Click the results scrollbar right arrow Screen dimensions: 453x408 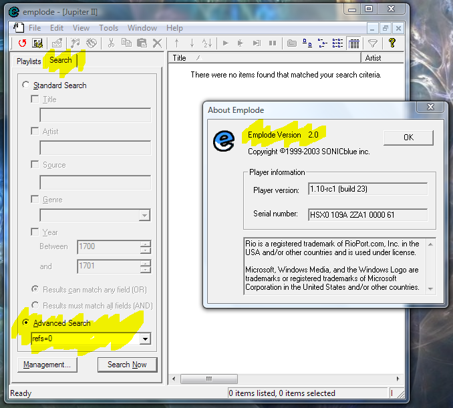point(398,379)
